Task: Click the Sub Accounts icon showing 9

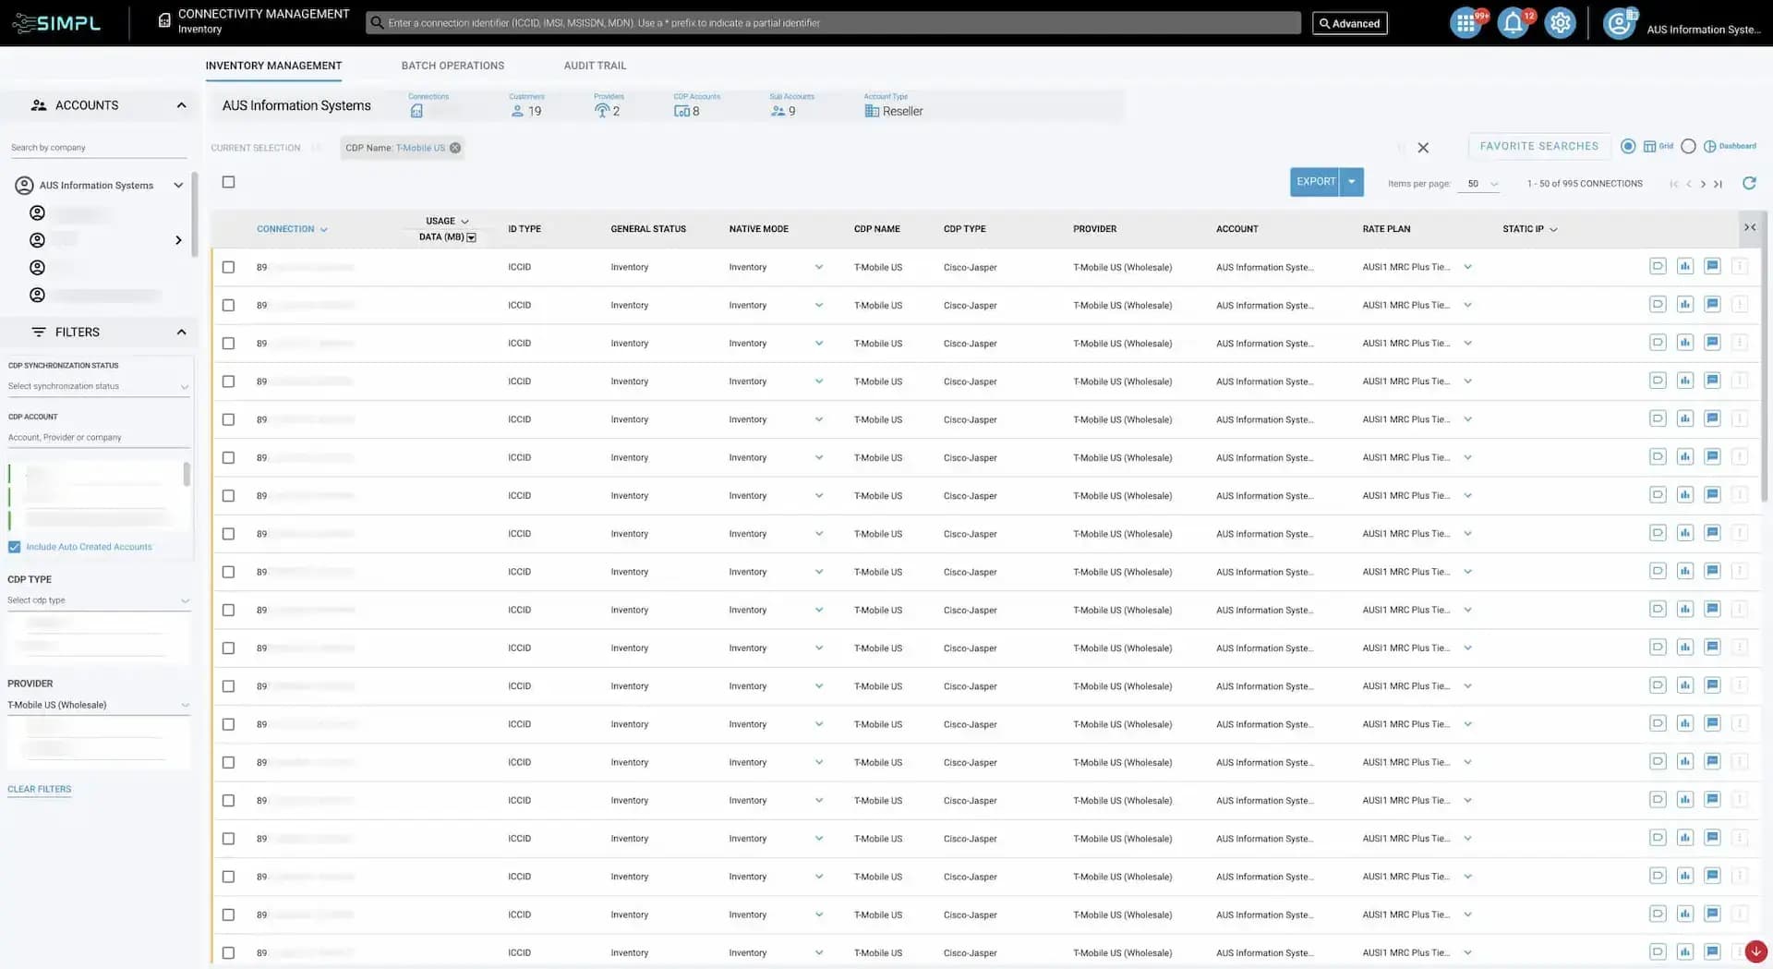Action: point(778,111)
